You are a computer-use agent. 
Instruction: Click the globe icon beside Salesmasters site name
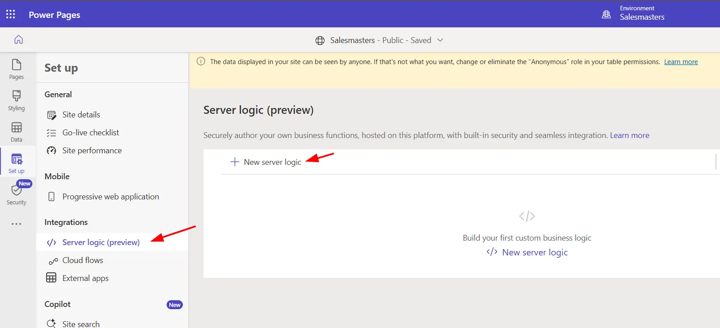320,40
